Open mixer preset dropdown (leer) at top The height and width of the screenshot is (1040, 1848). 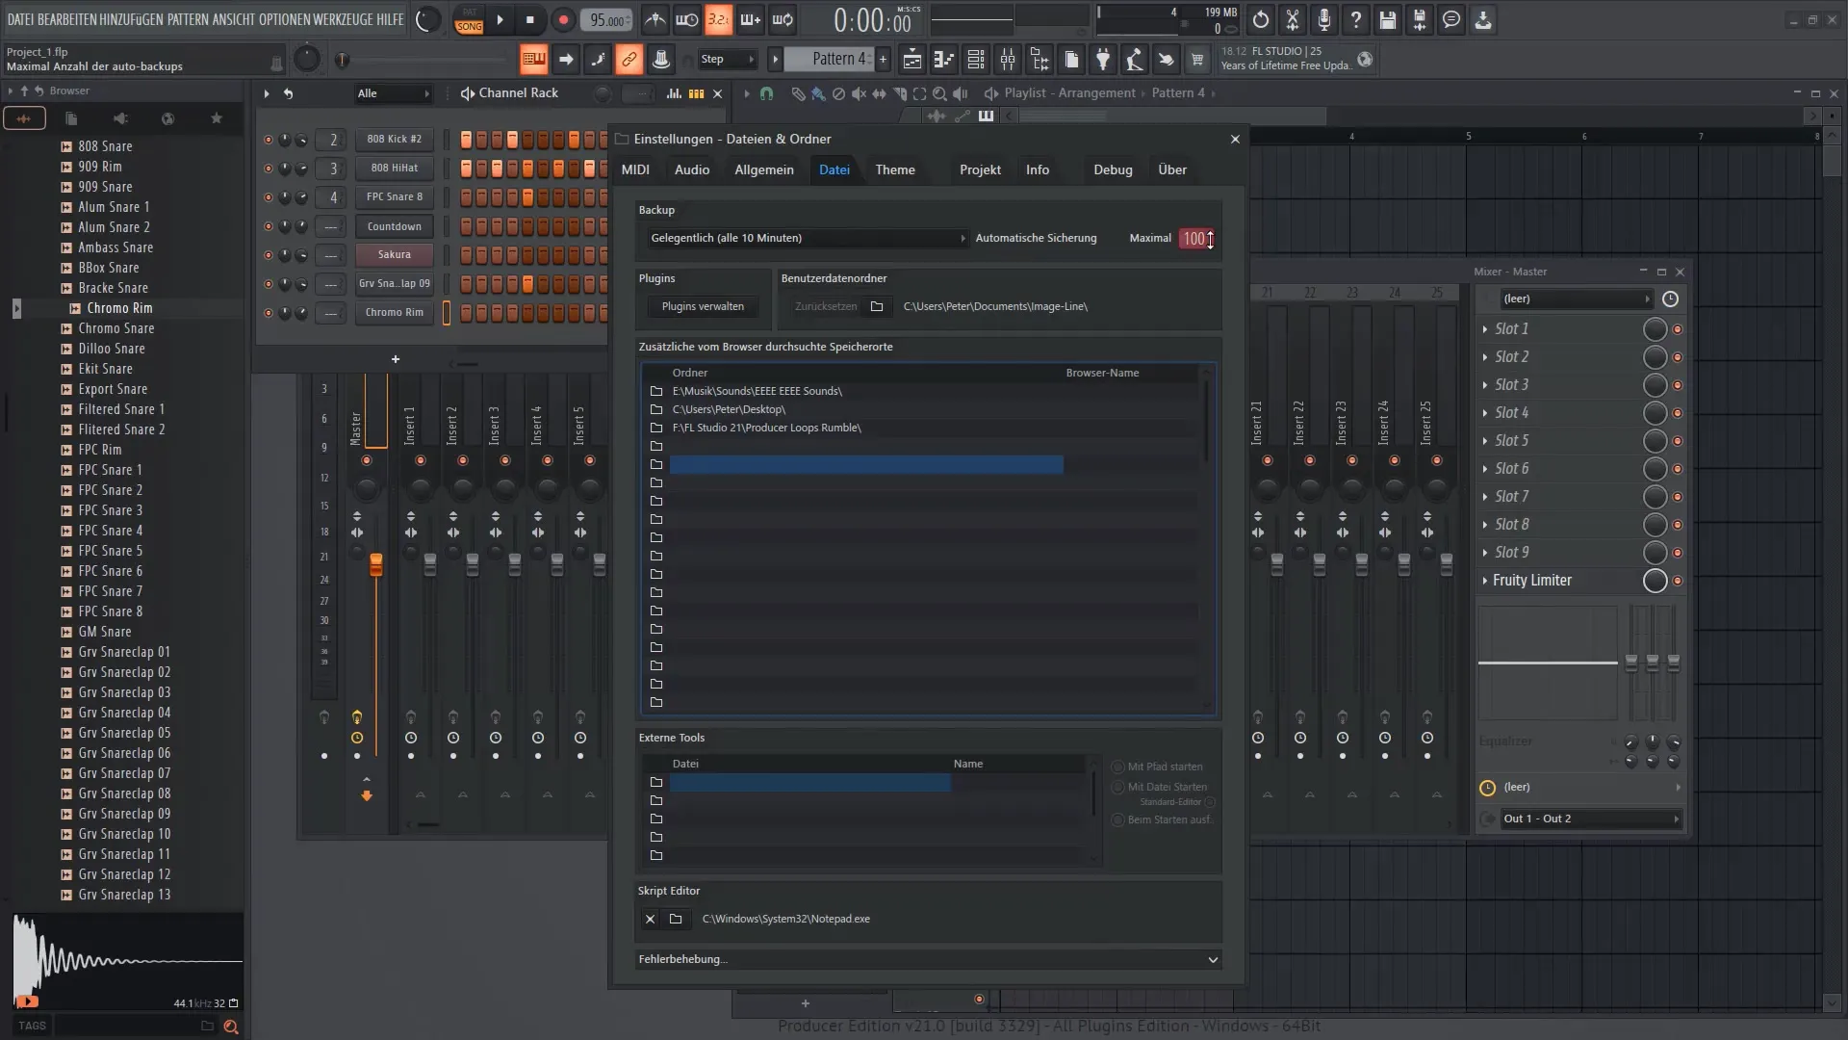point(1576,299)
